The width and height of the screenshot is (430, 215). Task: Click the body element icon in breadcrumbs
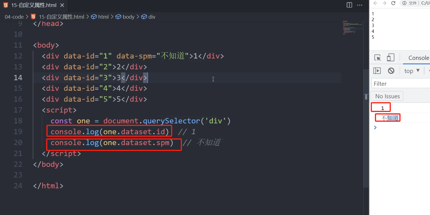pyautogui.click(x=118, y=17)
